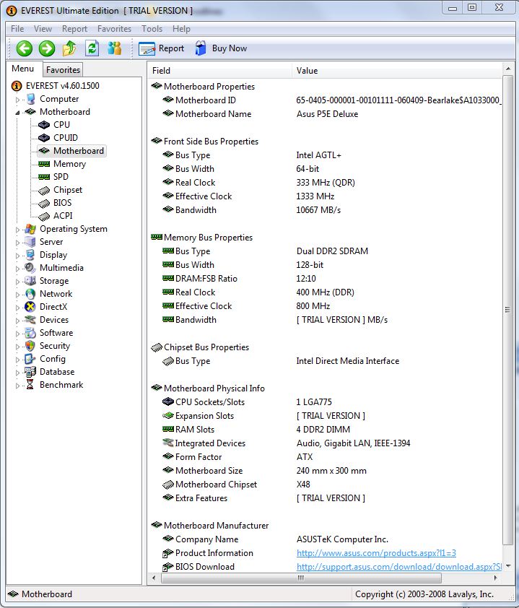
Task: Click the Motherboard Physical Info header
Action: pos(214,388)
